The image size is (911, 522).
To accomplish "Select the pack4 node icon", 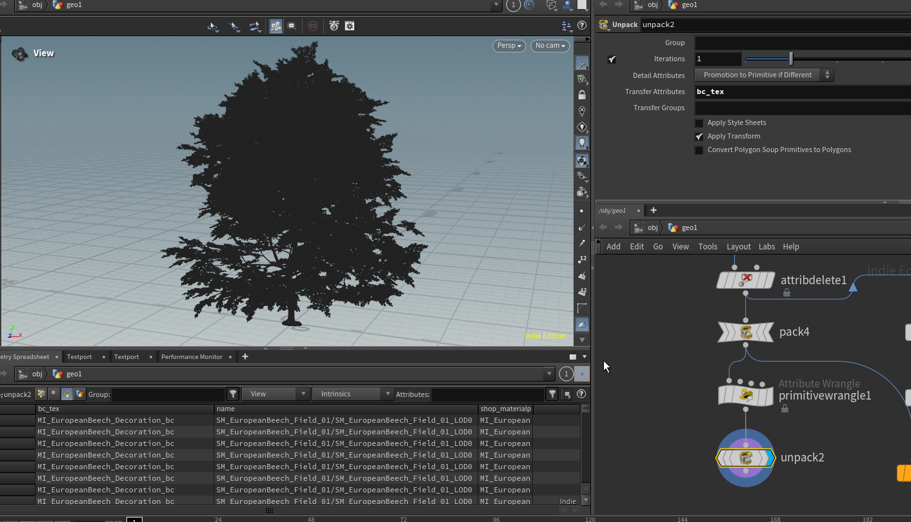I will pyautogui.click(x=745, y=333).
